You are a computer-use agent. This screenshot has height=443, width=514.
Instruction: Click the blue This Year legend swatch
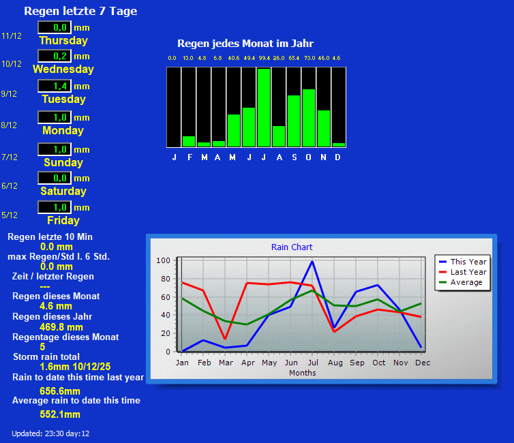point(443,262)
